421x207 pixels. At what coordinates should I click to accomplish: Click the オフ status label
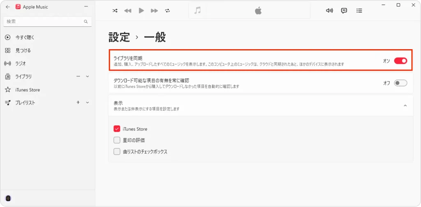pyautogui.click(x=386, y=83)
